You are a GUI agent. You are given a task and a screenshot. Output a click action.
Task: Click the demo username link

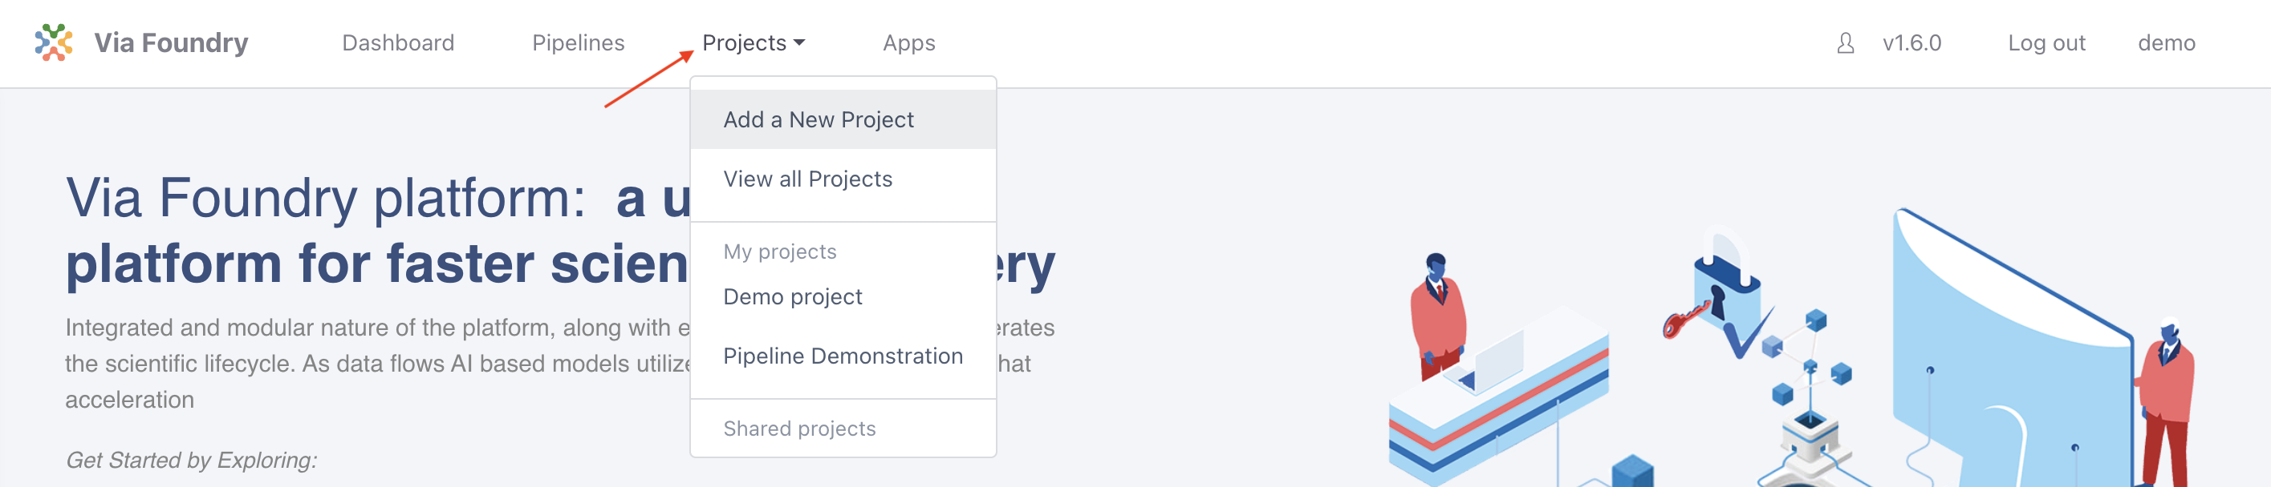(2166, 42)
